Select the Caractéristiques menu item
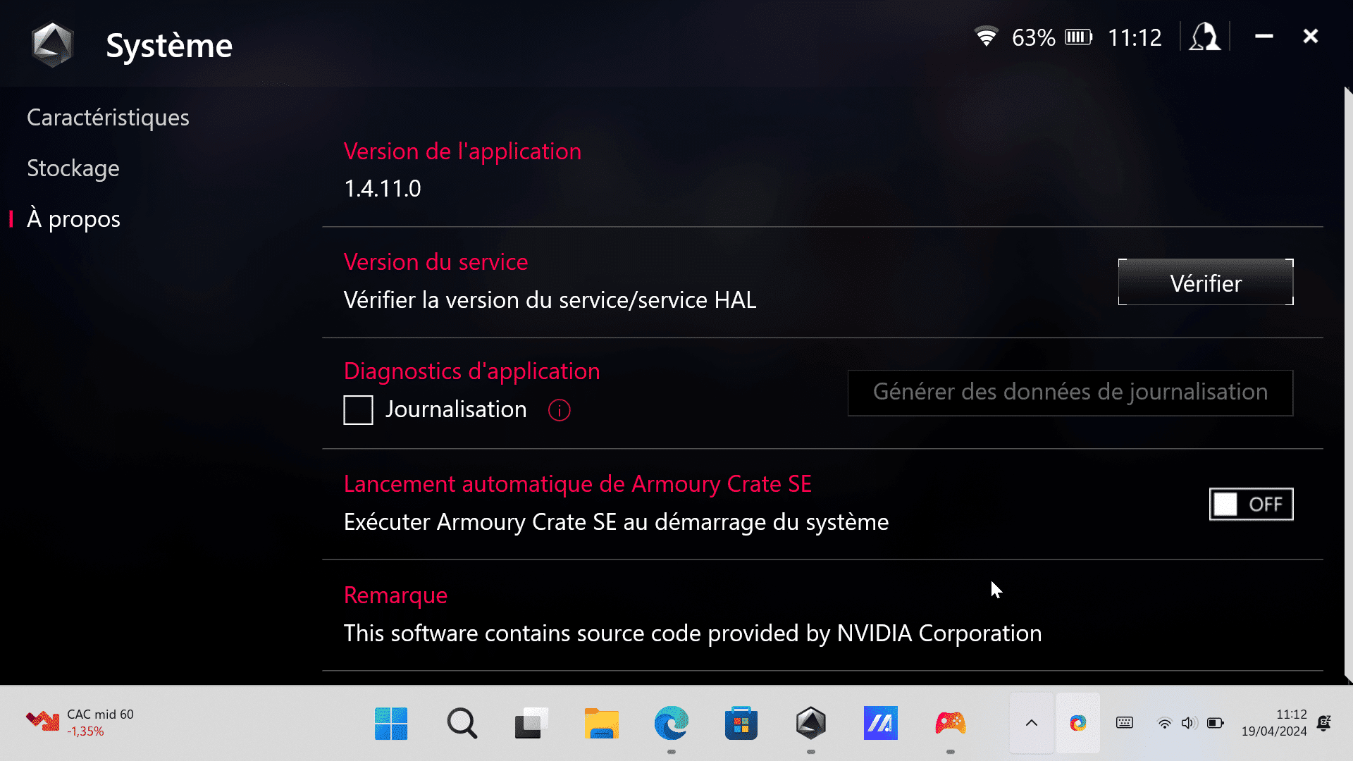Viewport: 1353px width, 761px height. click(108, 117)
